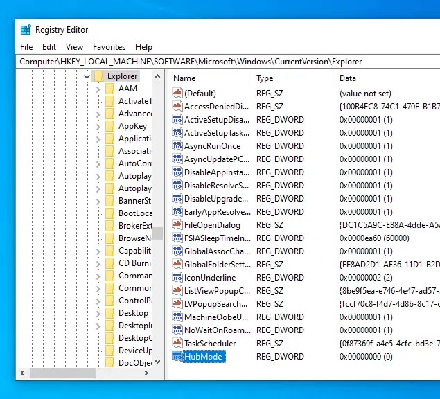
Task: Click the TaskScheduler string value icon
Action: click(x=177, y=344)
